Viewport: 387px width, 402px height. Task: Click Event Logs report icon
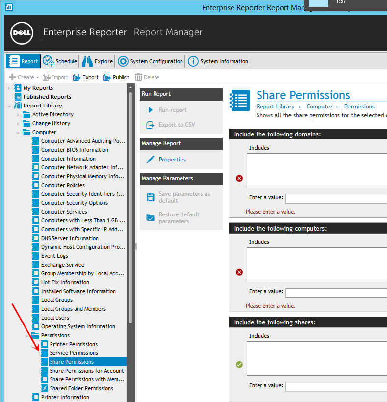pos(36,256)
